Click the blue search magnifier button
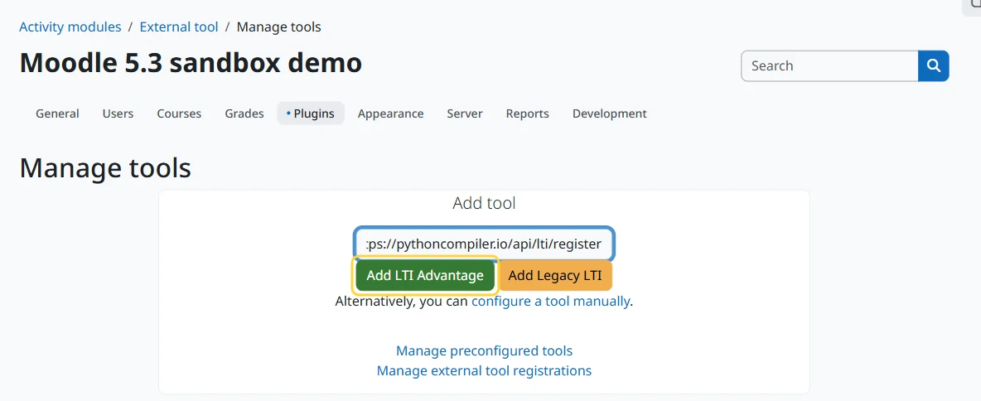 click(x=934, y=65)
